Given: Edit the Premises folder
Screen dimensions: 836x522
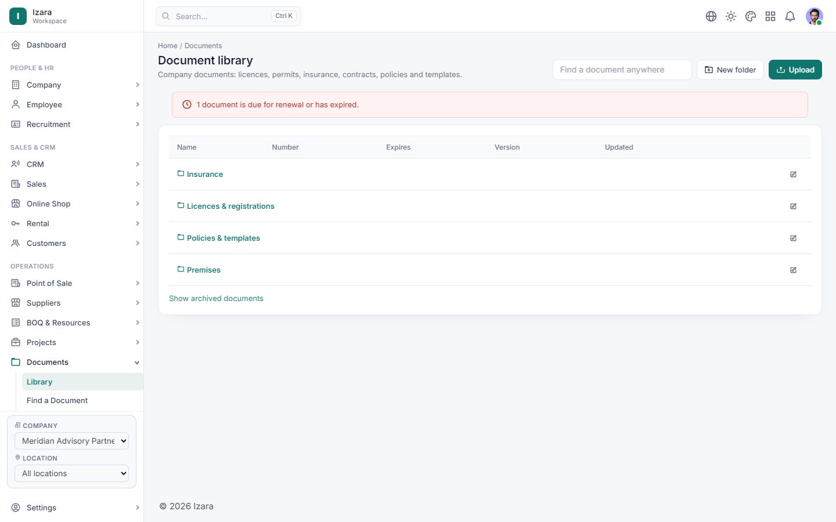Looking at the screenshot, I should [793, 270].
